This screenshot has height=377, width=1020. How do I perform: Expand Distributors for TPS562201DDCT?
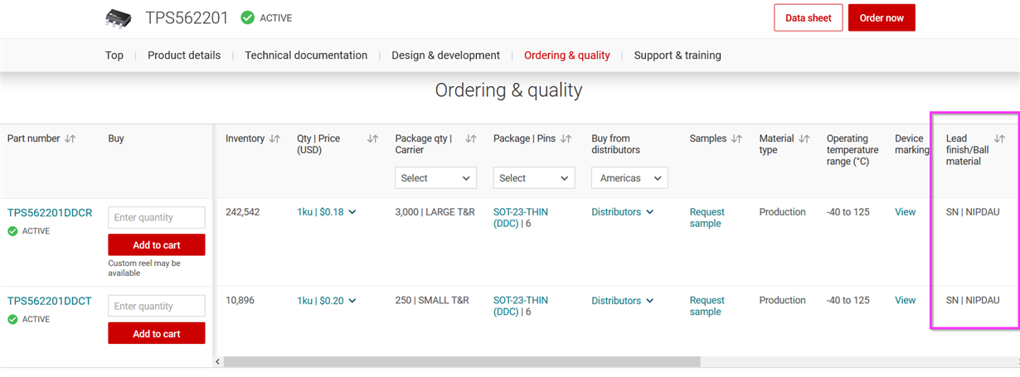(x=623, y=301)
